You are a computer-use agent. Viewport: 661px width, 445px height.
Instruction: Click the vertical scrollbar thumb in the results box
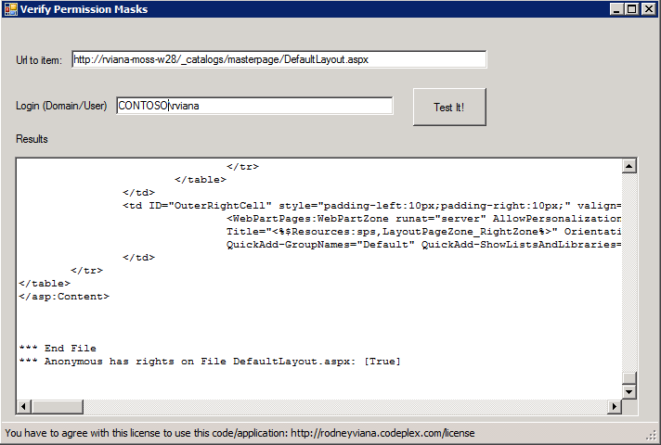coord(629,378)
